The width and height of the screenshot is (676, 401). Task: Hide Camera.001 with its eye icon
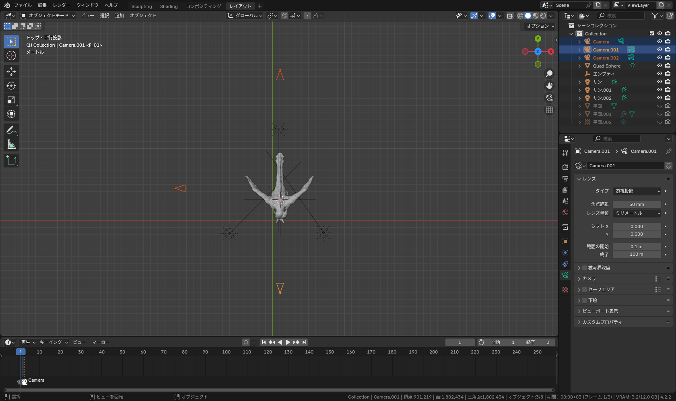coord(660,49)
